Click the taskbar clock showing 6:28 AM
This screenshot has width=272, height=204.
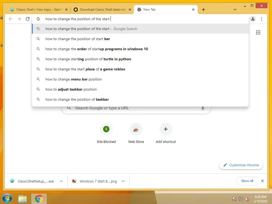[260, 199]
